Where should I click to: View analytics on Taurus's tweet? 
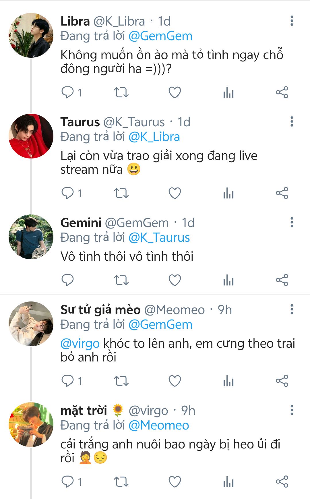point(228,193)
